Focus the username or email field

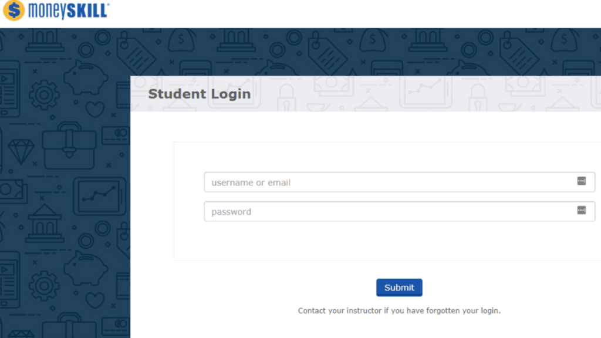(387, 182)
